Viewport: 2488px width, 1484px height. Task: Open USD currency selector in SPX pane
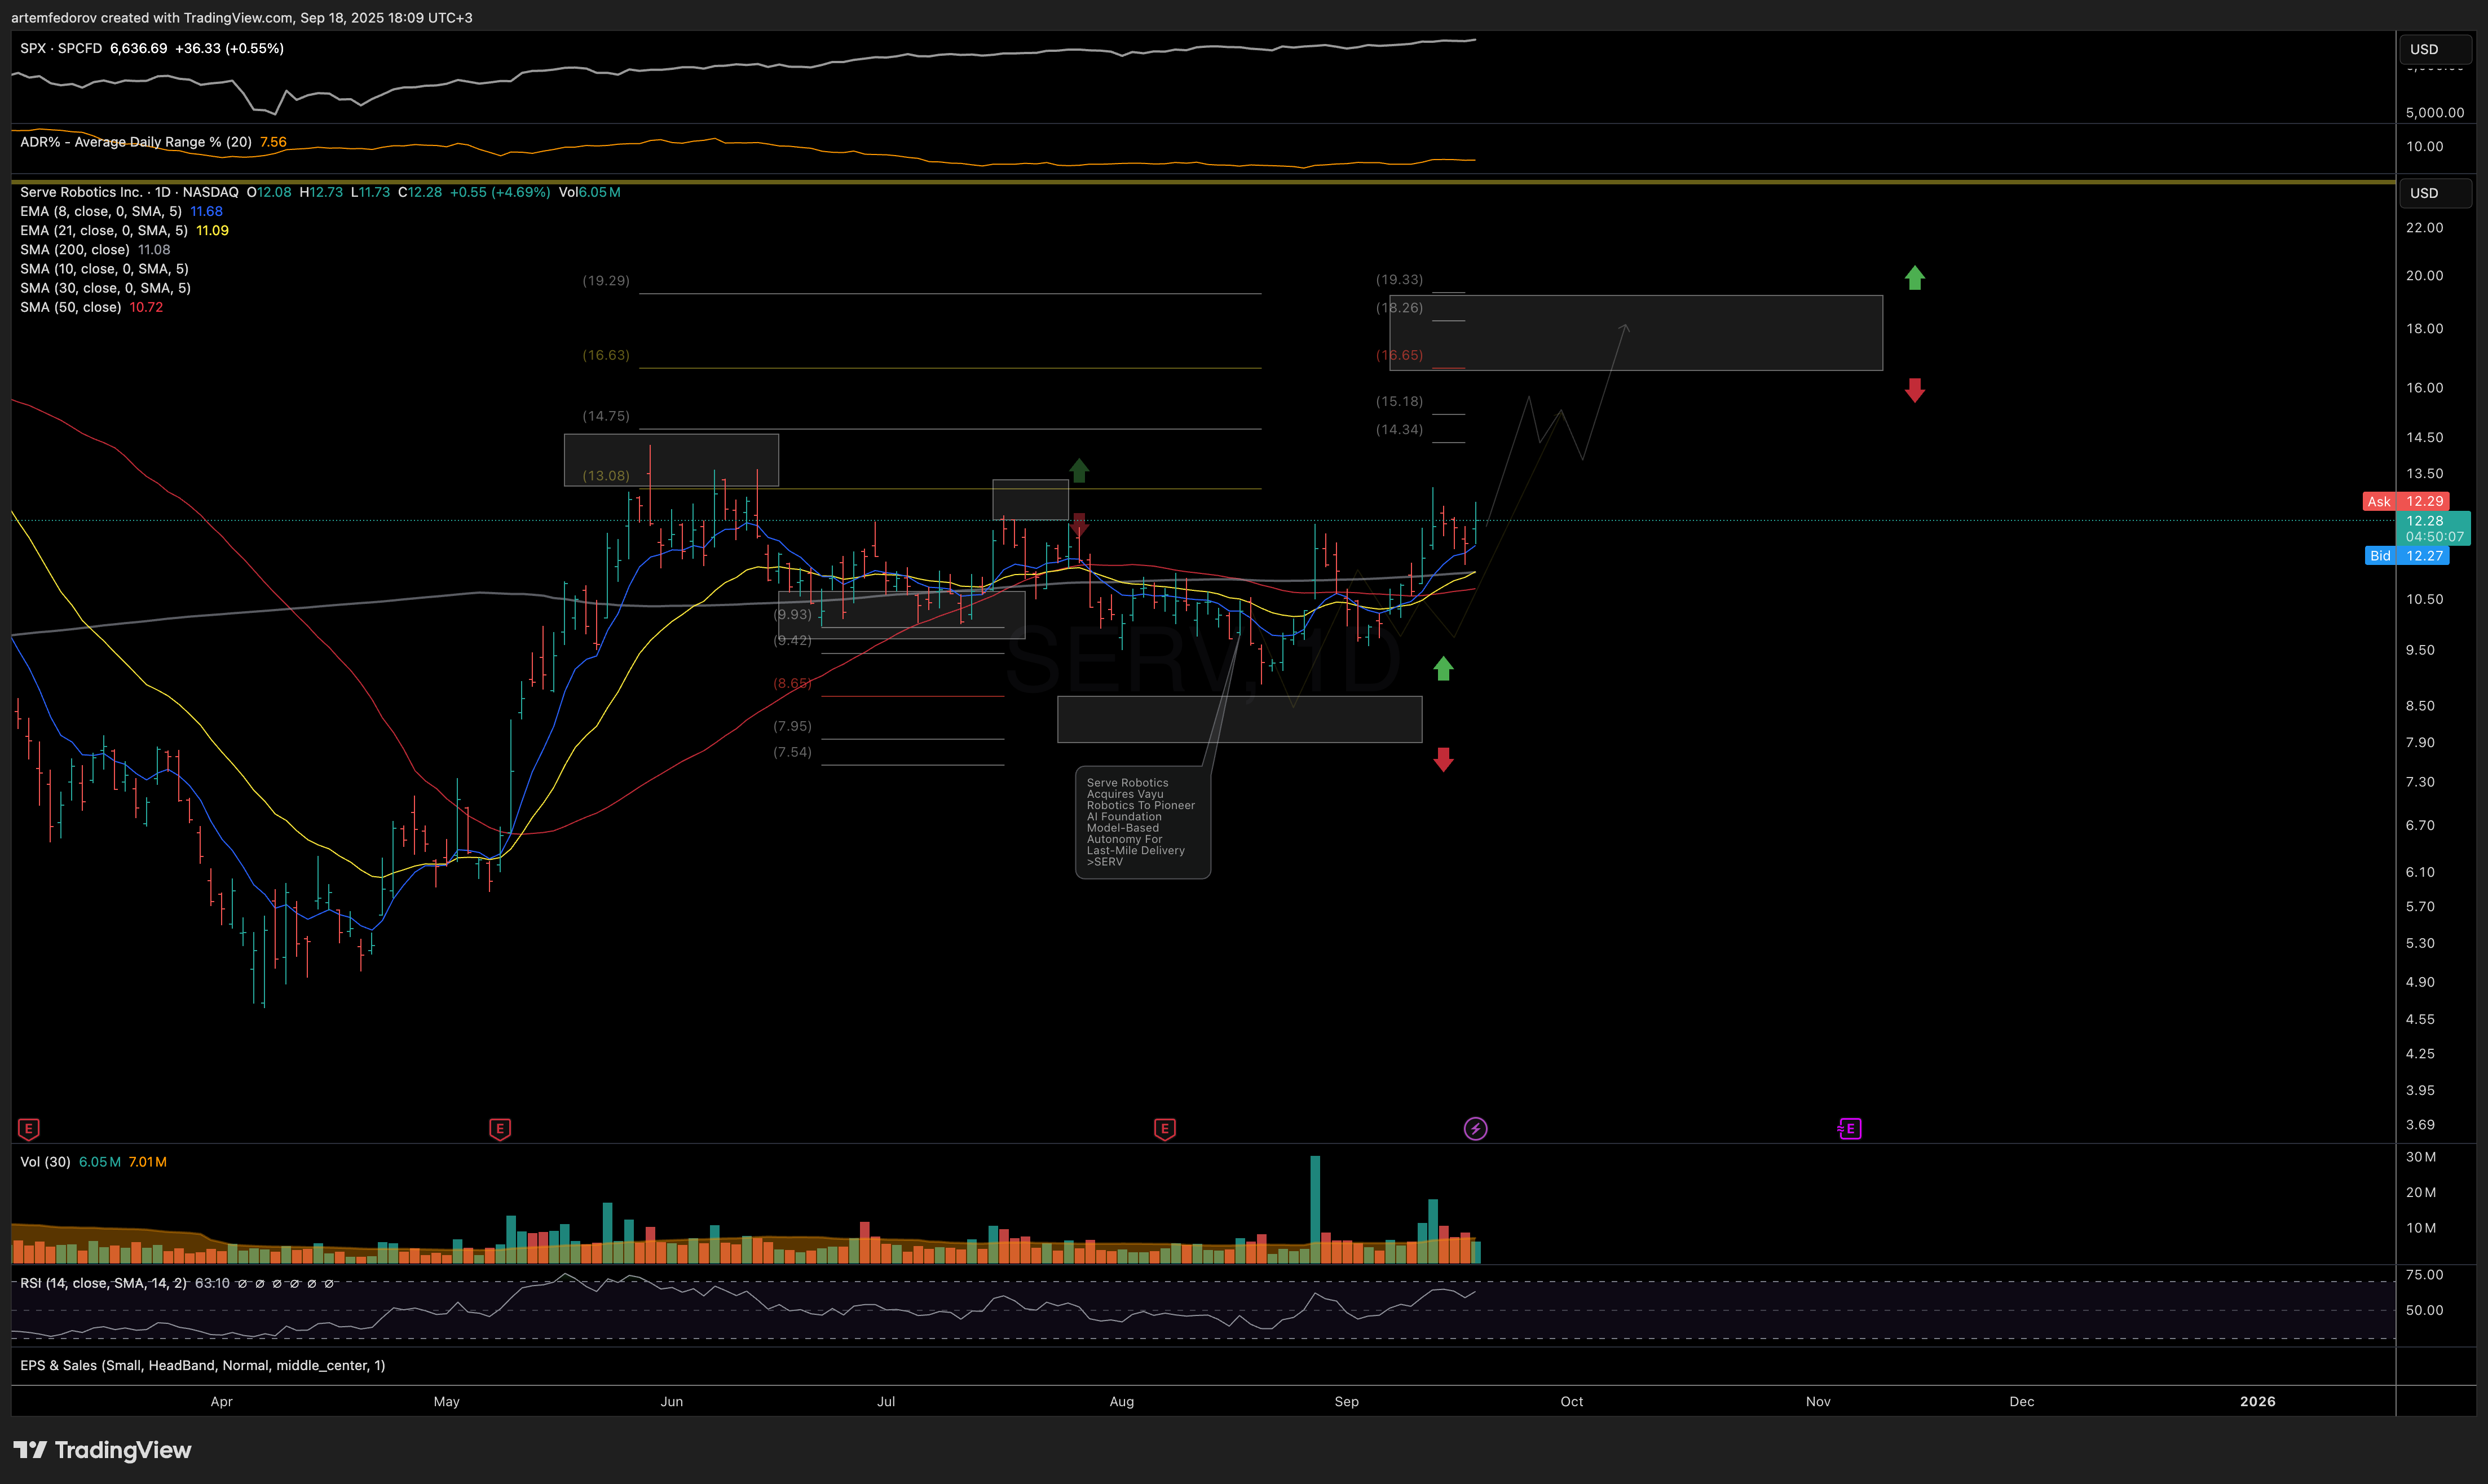coord(2435,49)
